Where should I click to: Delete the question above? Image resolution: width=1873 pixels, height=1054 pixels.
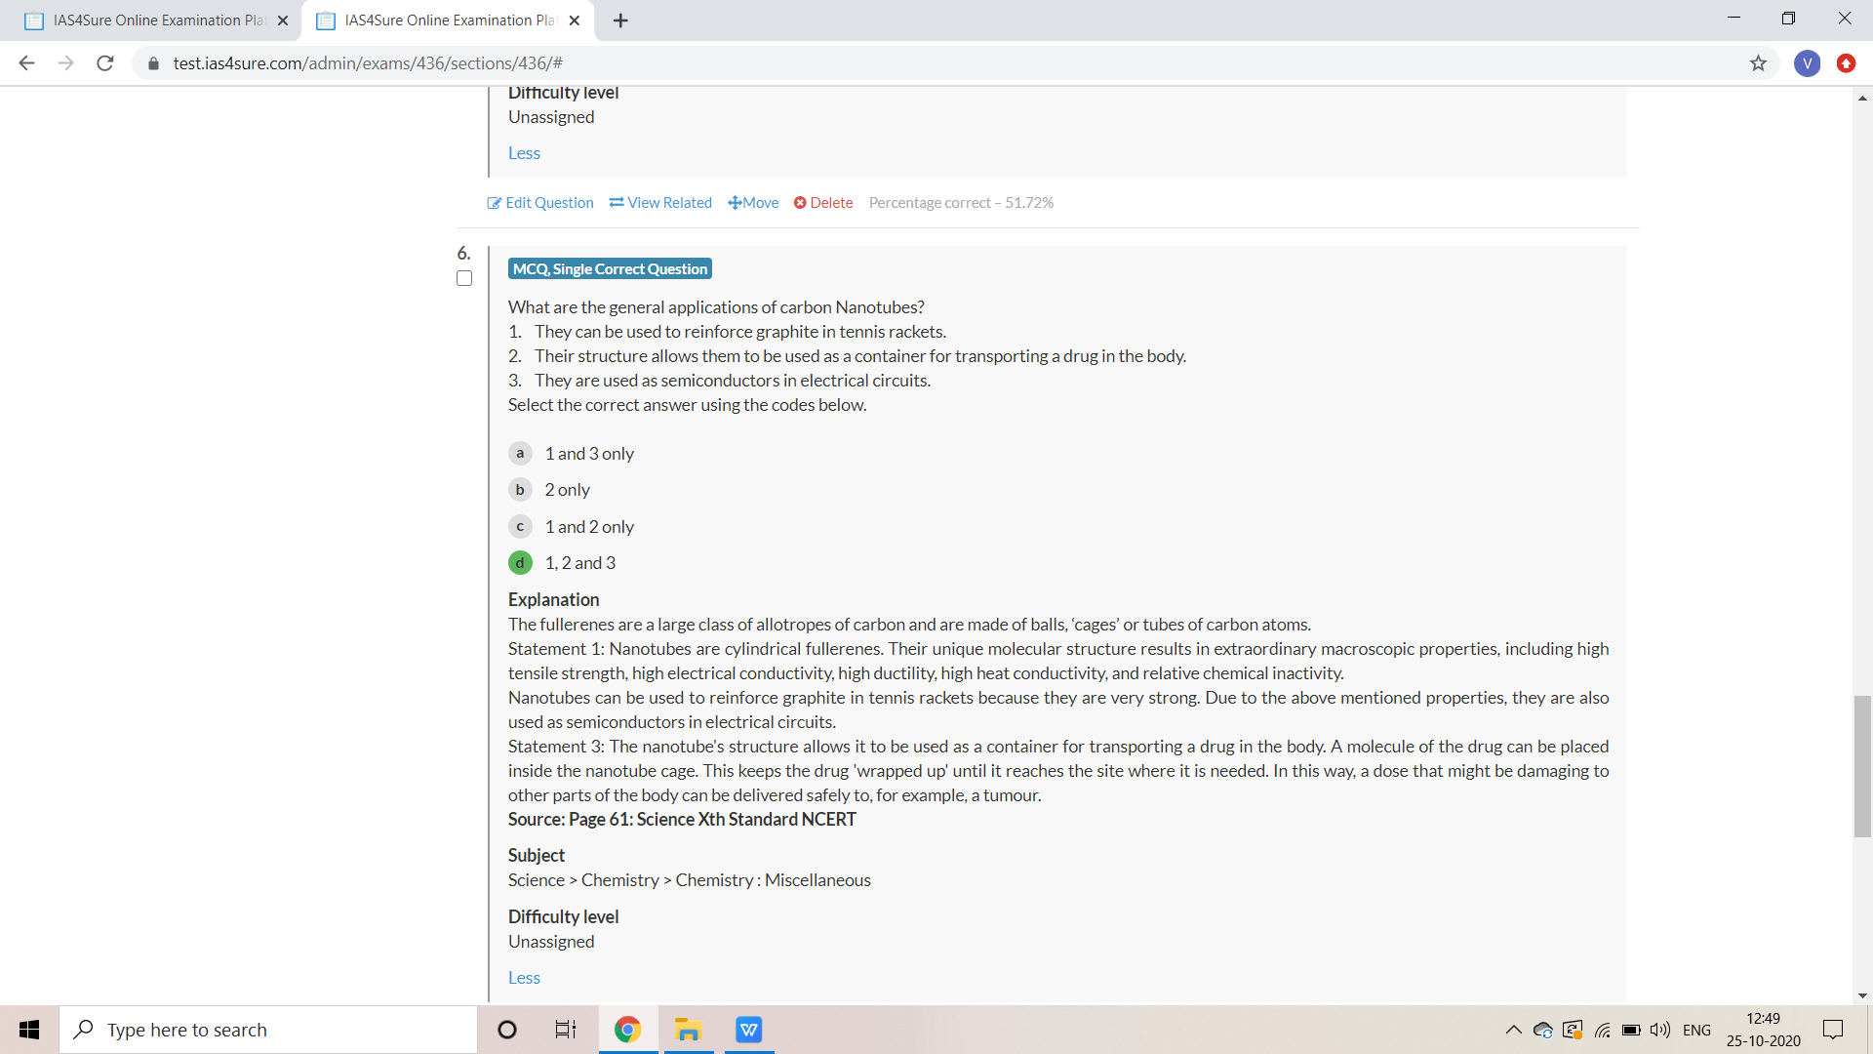823,203
